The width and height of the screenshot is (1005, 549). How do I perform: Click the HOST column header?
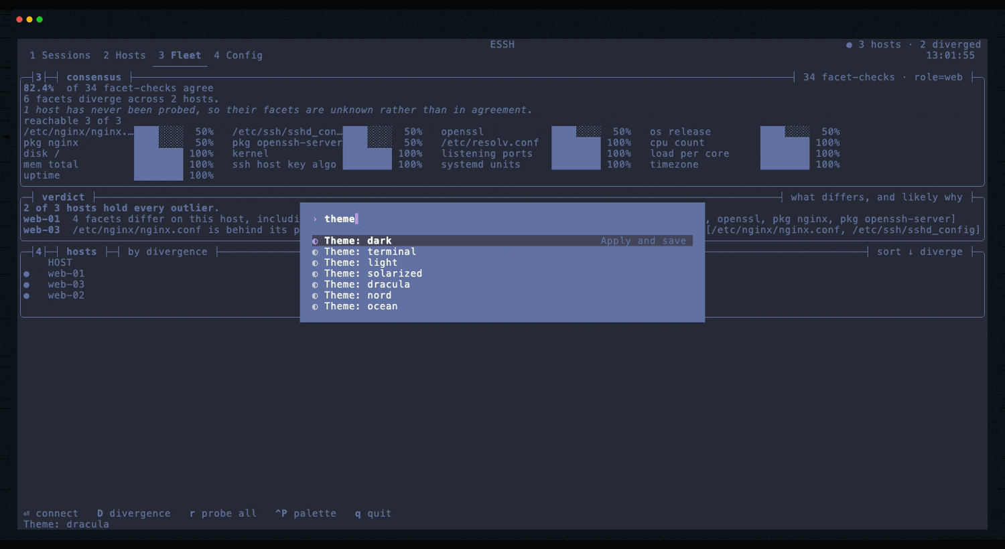pos(60,262)
